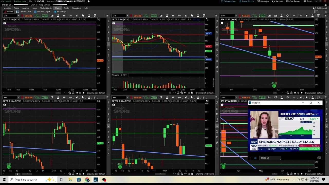Open 5m time frame selector
329x185 pixels.
[179, 16]
